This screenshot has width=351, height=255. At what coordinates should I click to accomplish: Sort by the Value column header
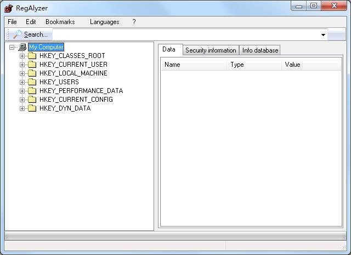pyautogui.click(x=311, y=65)
